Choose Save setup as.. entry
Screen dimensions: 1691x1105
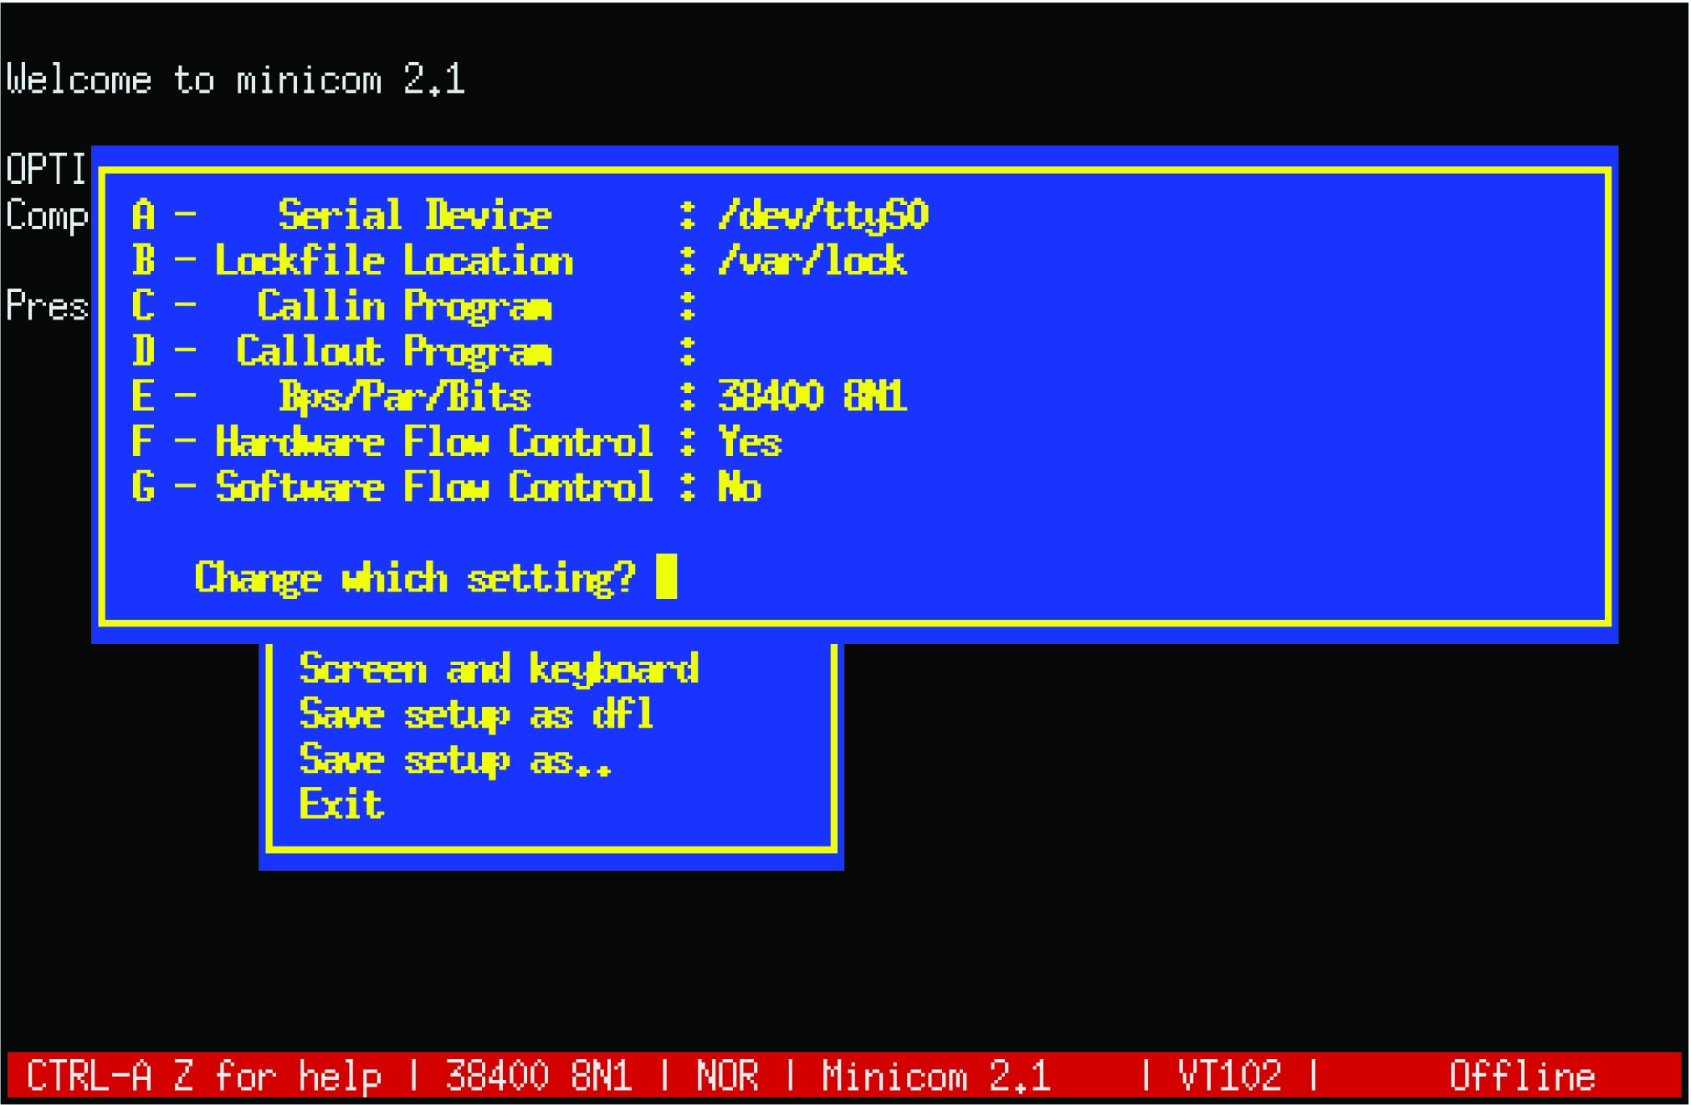click(456, 760)
